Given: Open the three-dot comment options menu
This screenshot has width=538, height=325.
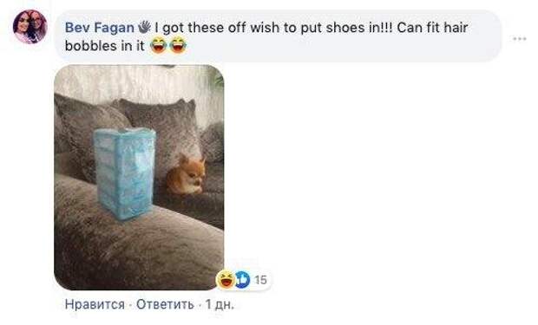Looking at the screenshot, I should click(520, 39).
